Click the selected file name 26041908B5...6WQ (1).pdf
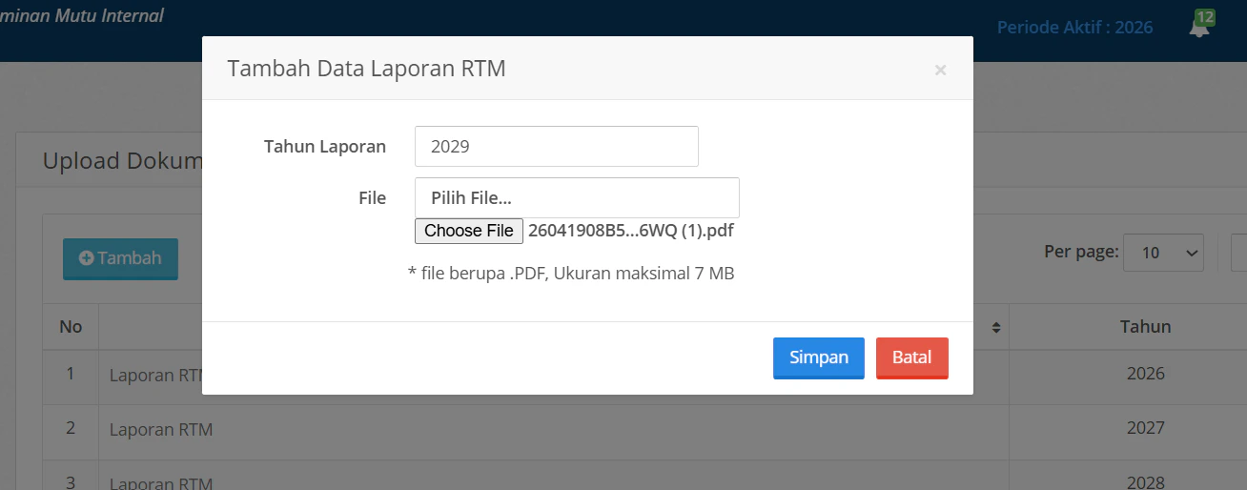The width and height of the screenshot is (1247, 490). 631,231
